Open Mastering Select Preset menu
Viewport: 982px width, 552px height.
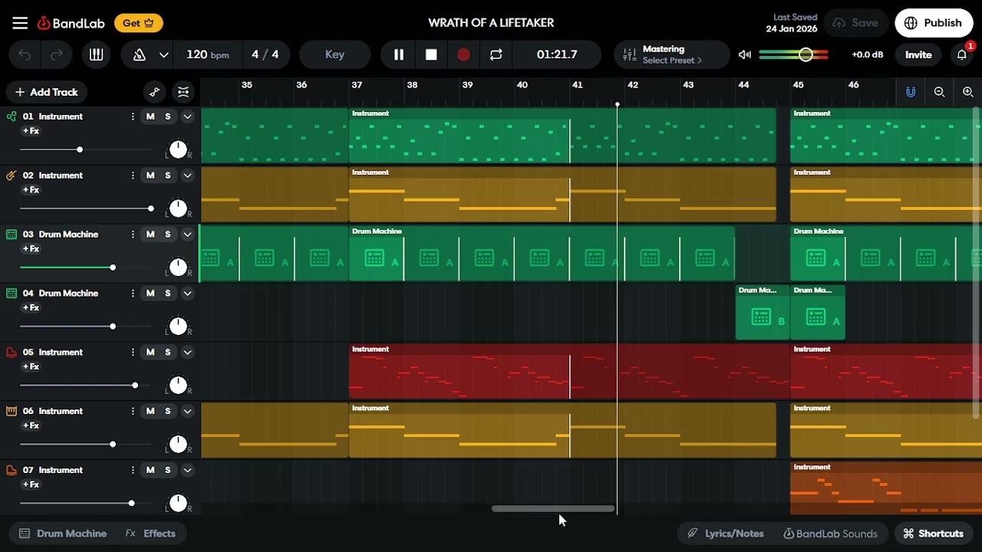tap(671, 54)
